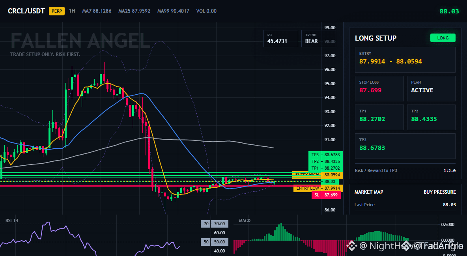
Task: Click the red SL 87.699 chart tag
Action: point(326,195)
